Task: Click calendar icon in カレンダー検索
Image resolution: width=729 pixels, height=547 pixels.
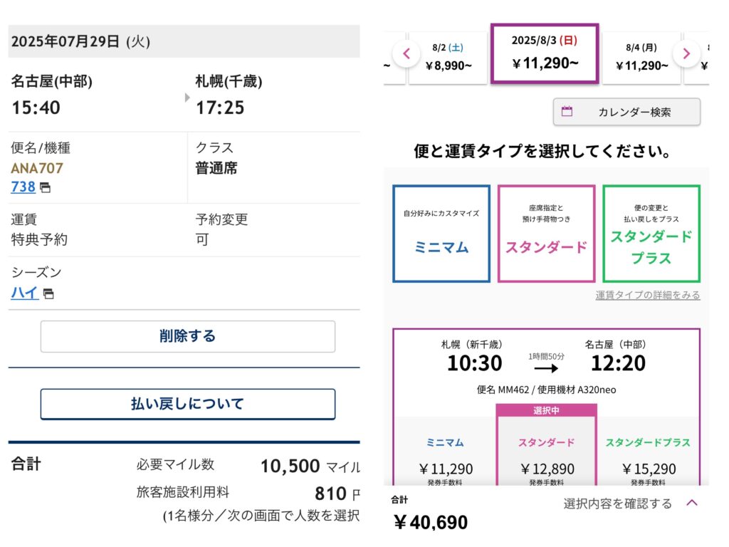Action: (567, 111)
